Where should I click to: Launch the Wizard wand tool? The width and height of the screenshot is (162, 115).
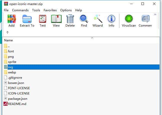98,19
